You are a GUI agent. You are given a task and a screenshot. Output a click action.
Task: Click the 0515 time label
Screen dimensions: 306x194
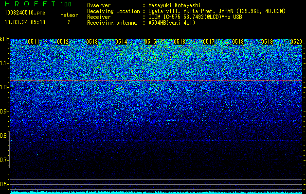(x=150, y=42)
